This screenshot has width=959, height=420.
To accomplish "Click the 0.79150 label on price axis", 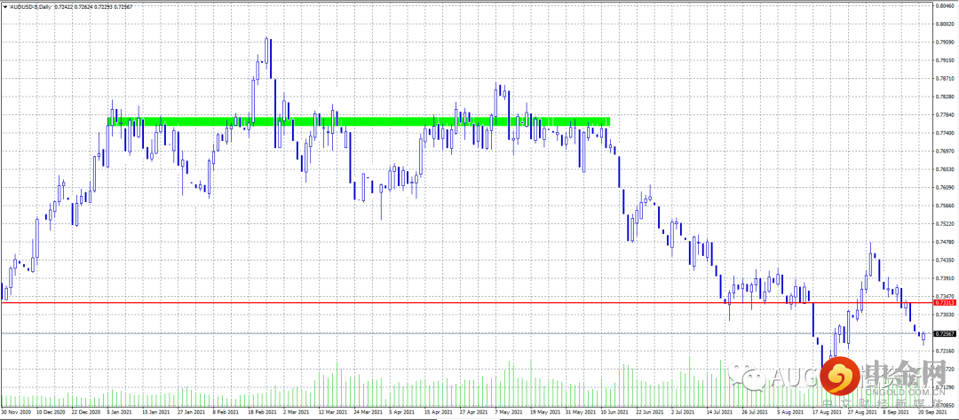I will point(944,60).
